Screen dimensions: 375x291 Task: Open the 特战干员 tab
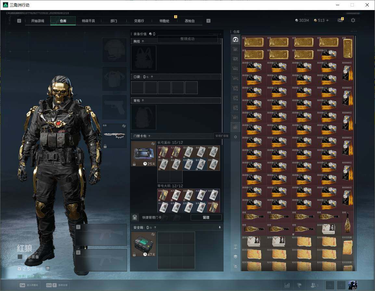(88, 21)
